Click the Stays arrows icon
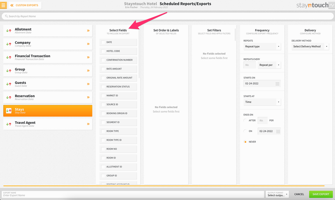335x200 pixels. coord(8,111)
